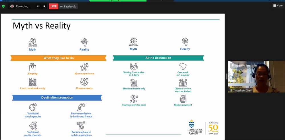Click the right Reality lightbulb icon
Image resolution: width=285 pixels, height=140 pixels.
pyautogui.click(x=185, y=42)
